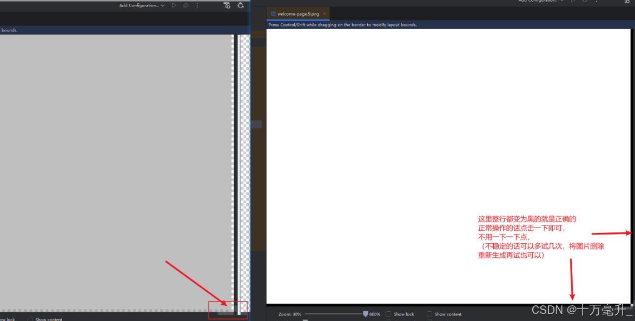Click the Debug bug icon in left window
This screenshot has height=321, width=635.
coord(186,5)
